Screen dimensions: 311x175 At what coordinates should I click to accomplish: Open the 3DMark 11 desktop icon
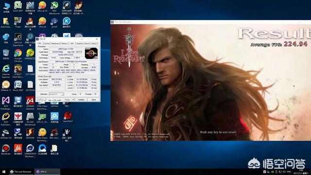(x=6, y=86)
